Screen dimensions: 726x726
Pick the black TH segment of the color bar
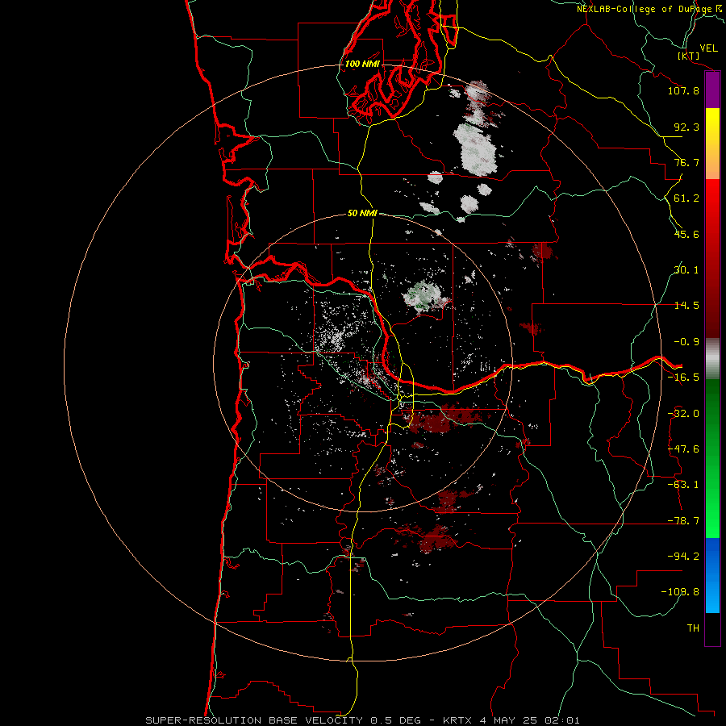pyautogui.click(x=712, y=629)
